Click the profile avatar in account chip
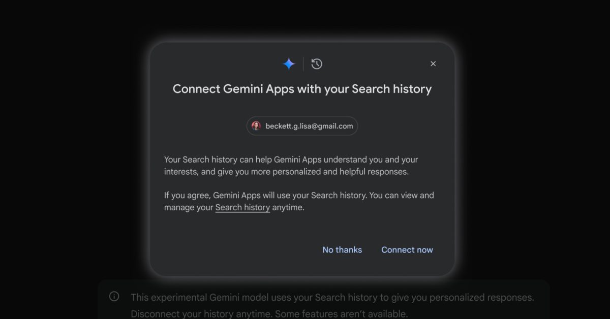Image resolution: width=610 pixels, height=319 pixels. pyautogui.click(x=256, y=126)
